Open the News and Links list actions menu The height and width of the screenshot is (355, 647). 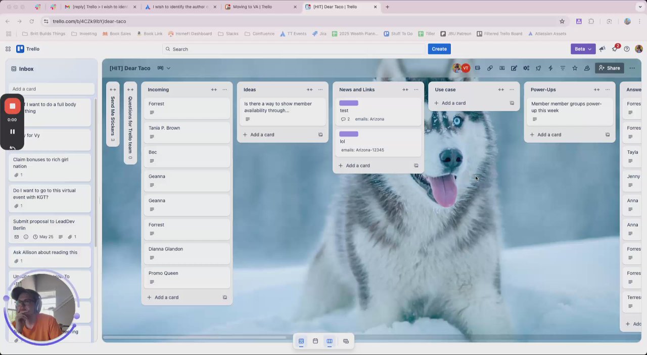(x=416, y=90)
